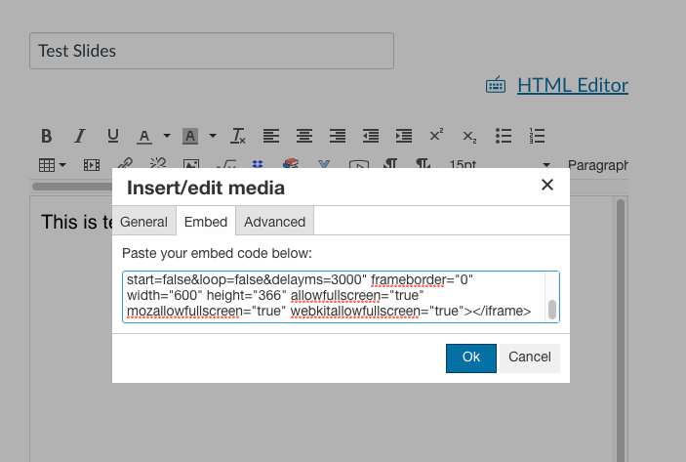
Task: Switch to the Advanced tab
Action: (274, 222)
